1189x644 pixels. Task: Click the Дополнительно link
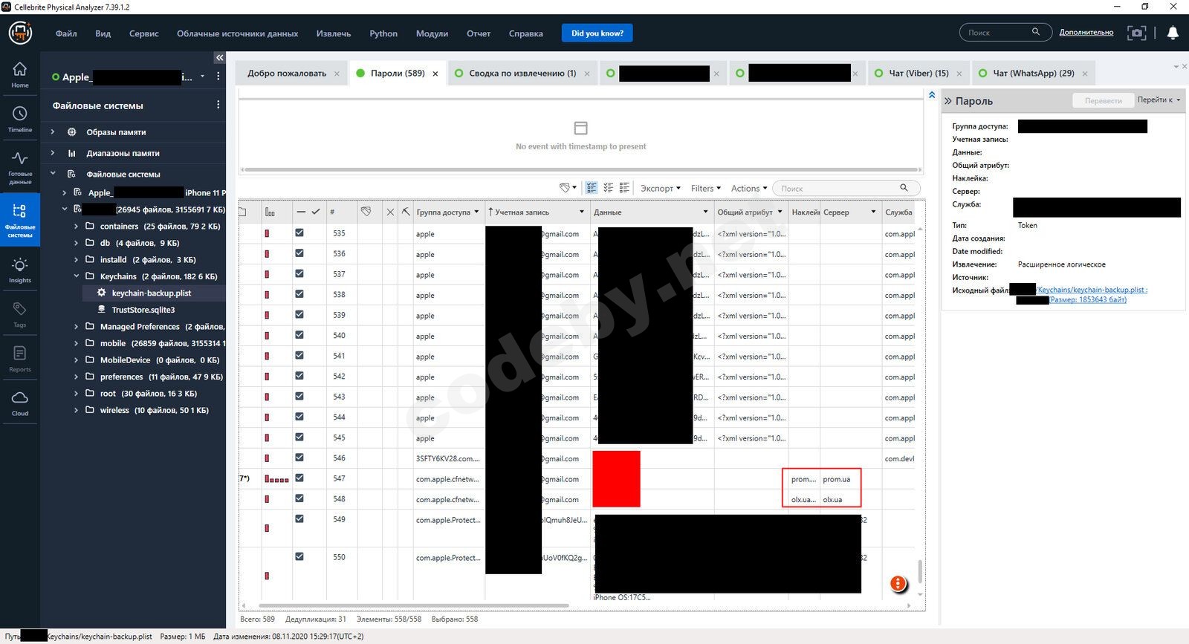coord(1086,33)
